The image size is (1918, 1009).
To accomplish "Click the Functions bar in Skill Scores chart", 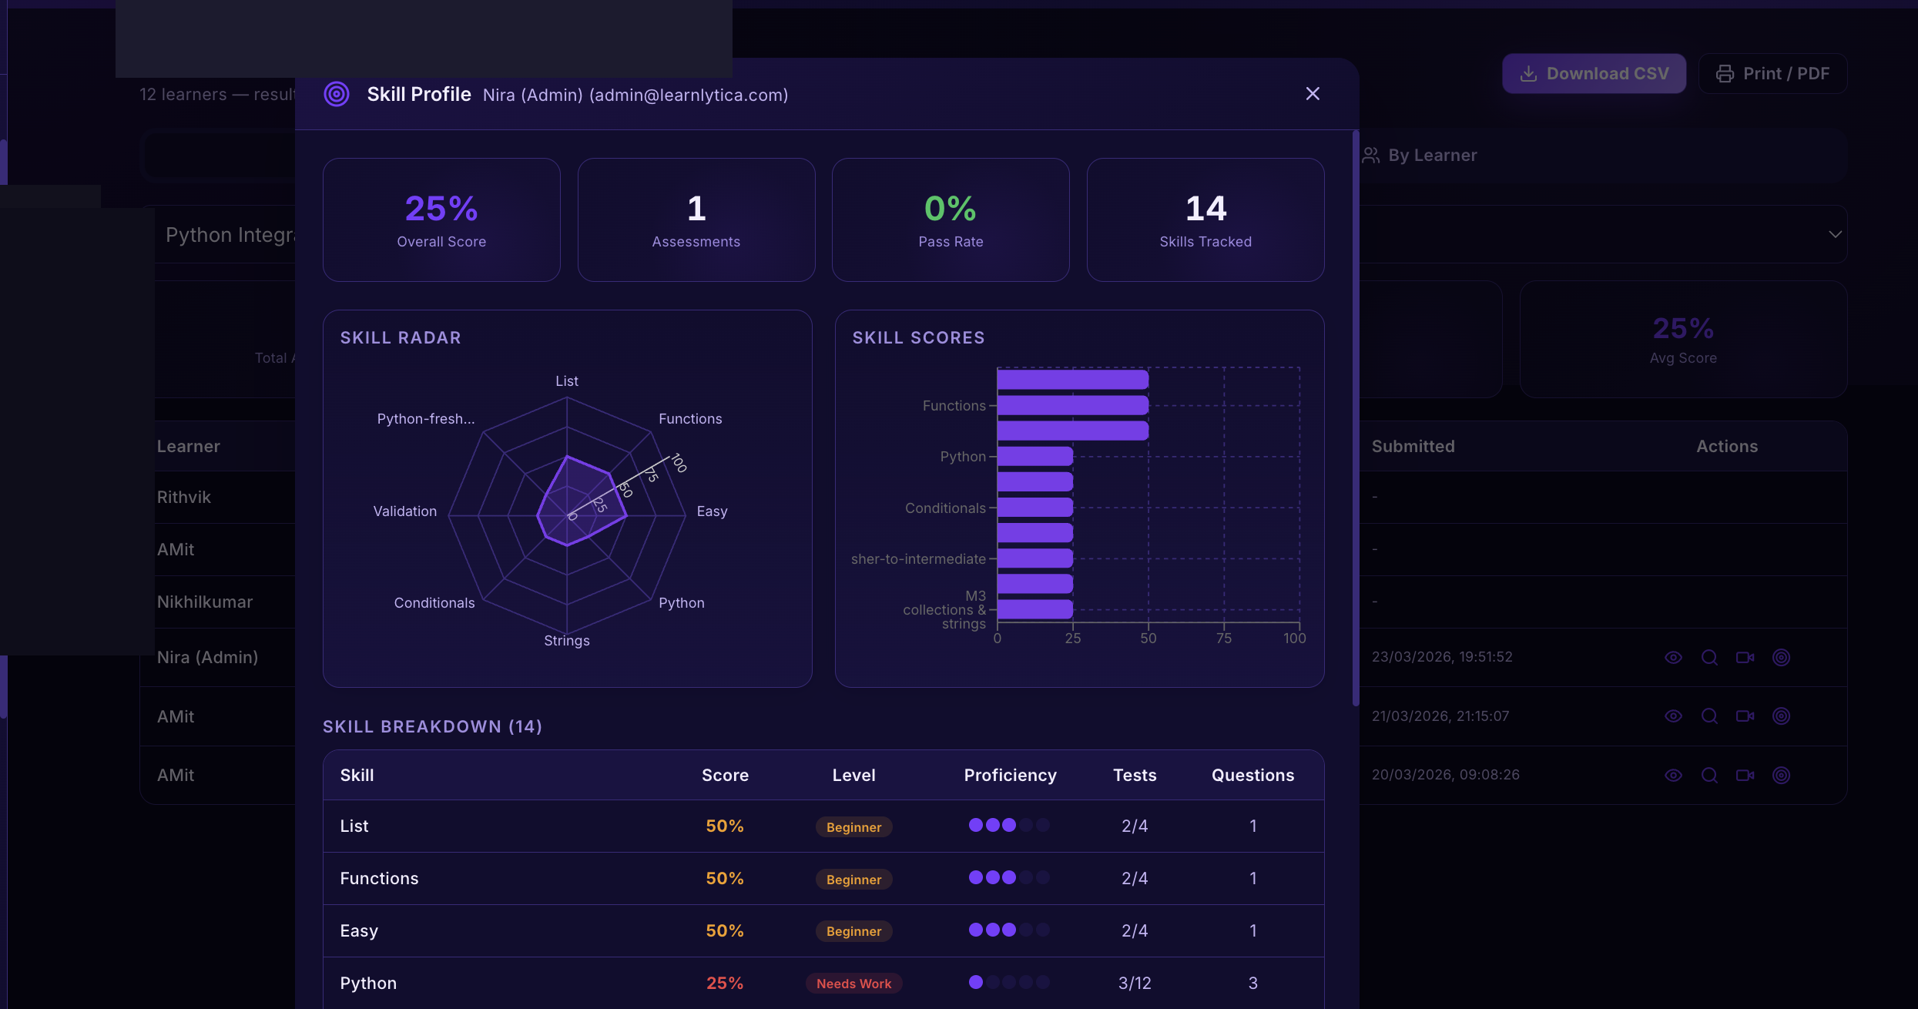I will click(x=1073, y=405).
